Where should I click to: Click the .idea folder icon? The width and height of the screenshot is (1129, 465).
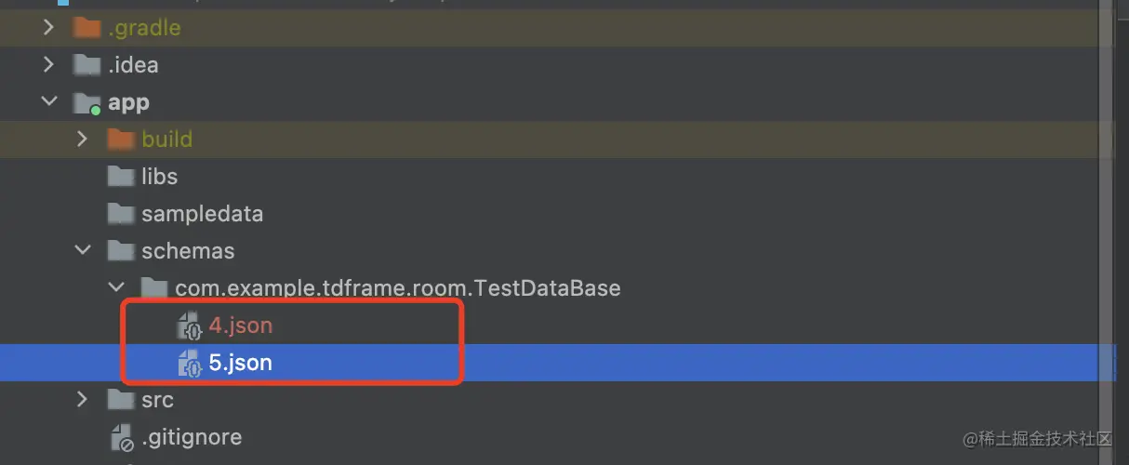(86, 65)
